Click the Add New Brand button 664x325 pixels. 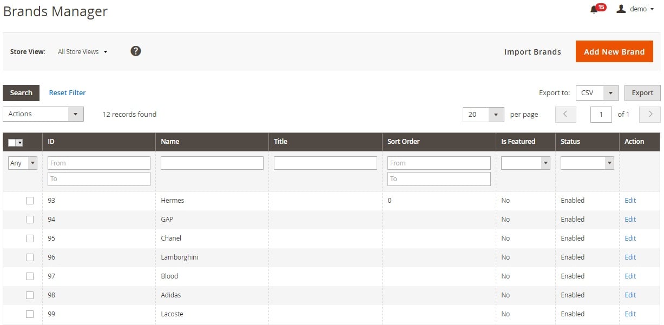(x=614, y=51)
